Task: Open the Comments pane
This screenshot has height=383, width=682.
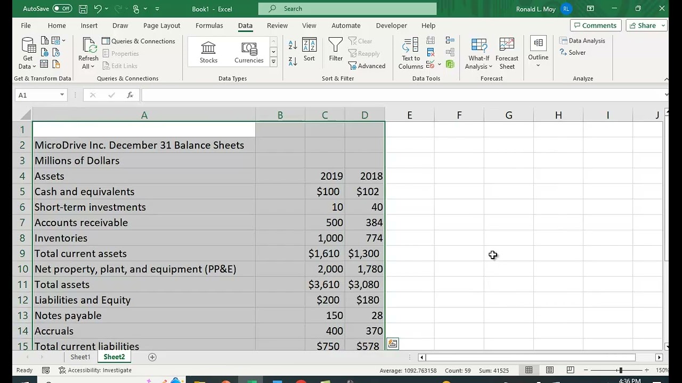Action: pyautogui.click(x=595, y=26)
